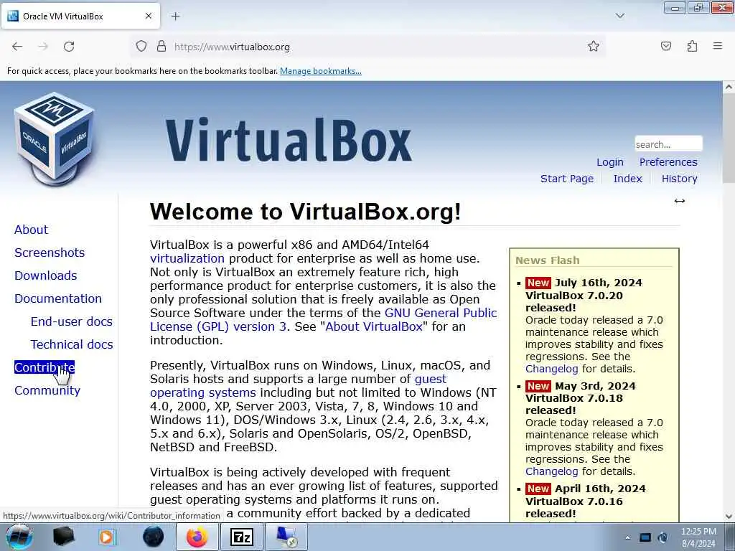
Task: Bookmark this page with the star icon
Action: tap(594, 46)
